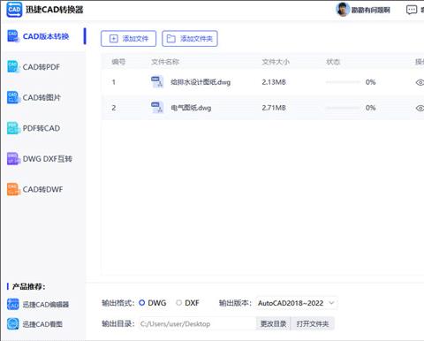This screenshot has height=341, width=424.
Task: Open 迅捷CAD看图 recommended product icon
Action: pos(13,324)
